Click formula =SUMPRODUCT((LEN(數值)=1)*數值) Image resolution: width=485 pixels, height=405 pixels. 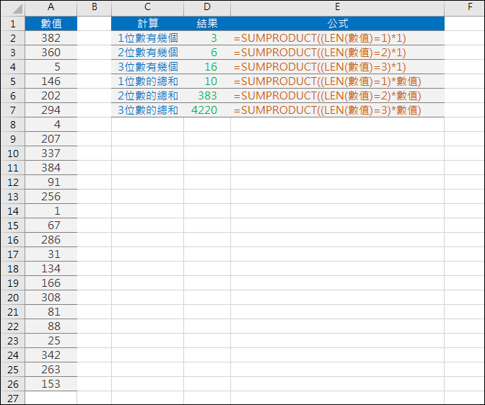pos(338,81)
